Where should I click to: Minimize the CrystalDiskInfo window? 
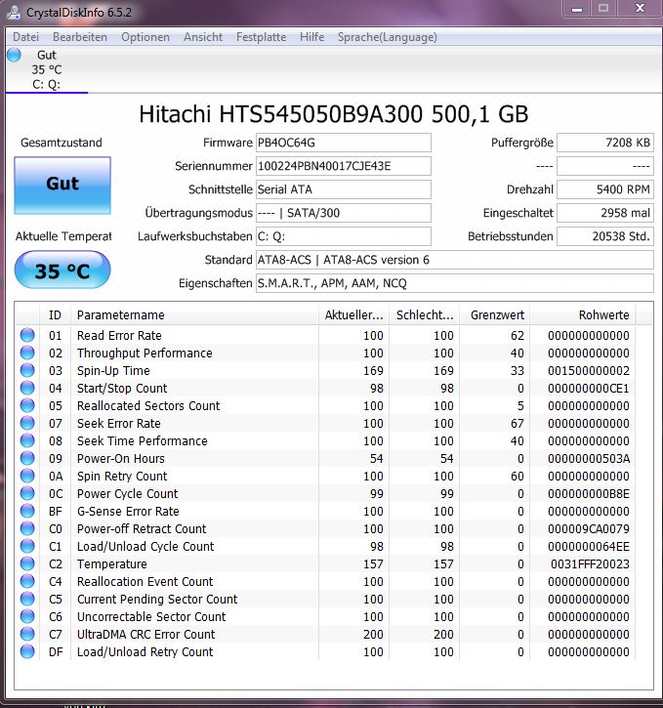[577, 9]
